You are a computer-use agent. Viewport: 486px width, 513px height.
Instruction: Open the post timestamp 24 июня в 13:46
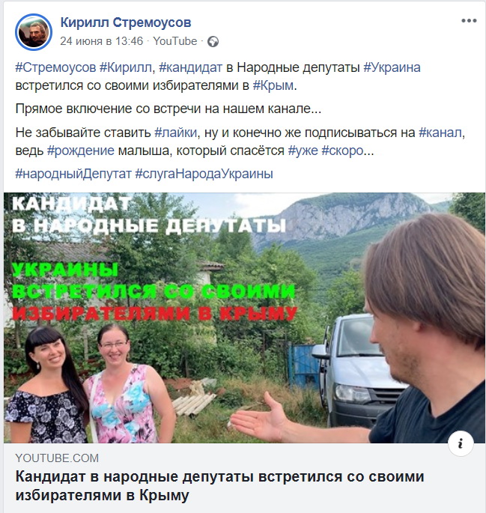pyautogui.click(x=102, y=41)
